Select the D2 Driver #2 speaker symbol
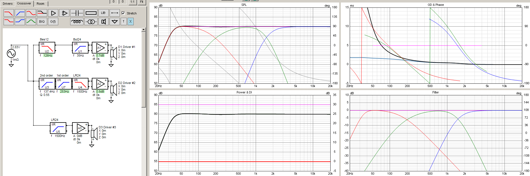Image resolution: width=530 pixels, height=176 pixels. click(x=114, y=89)
